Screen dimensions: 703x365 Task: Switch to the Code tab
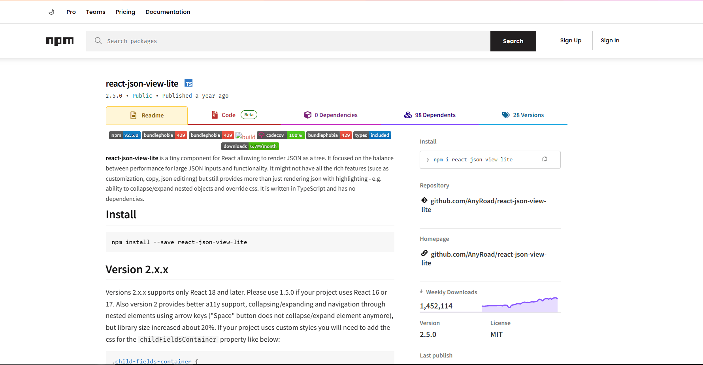[x=234, y=115]
